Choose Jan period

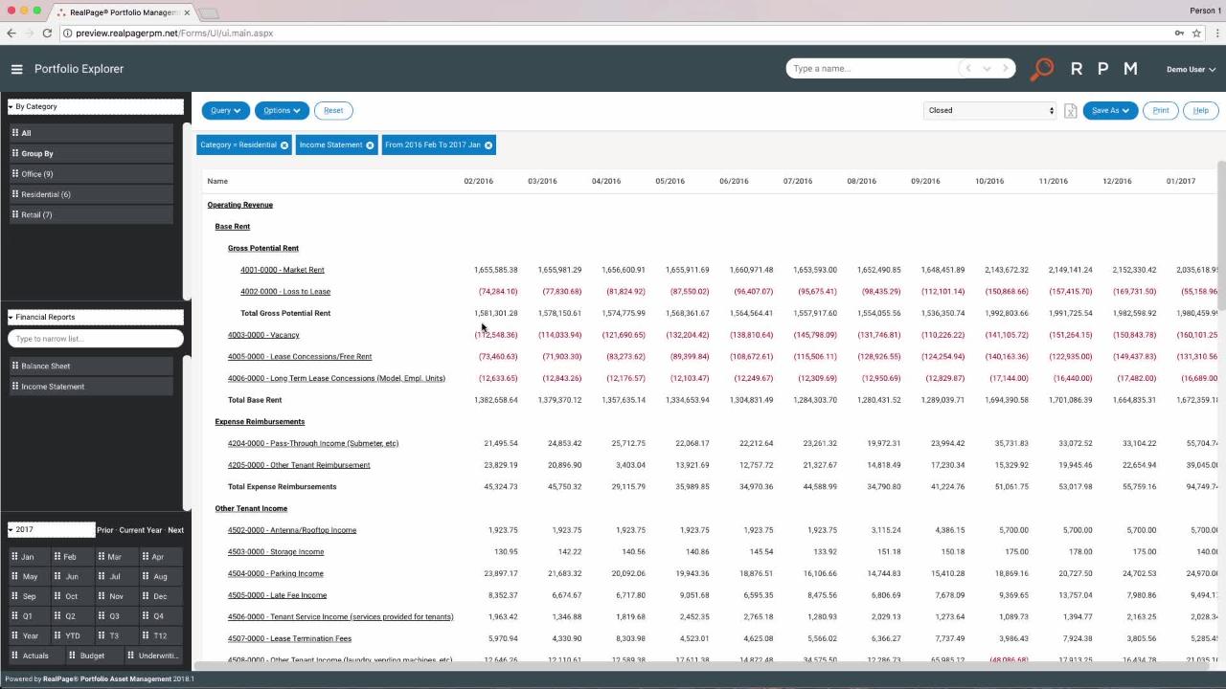point(29,557)
